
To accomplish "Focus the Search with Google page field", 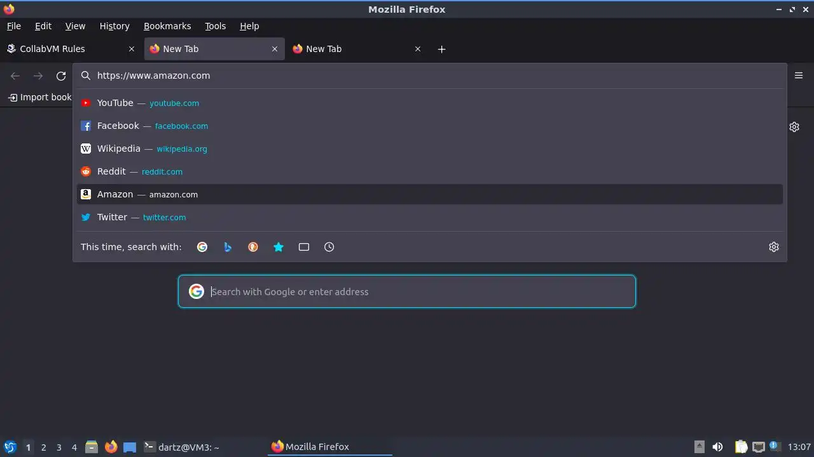I will click(407, 291).
